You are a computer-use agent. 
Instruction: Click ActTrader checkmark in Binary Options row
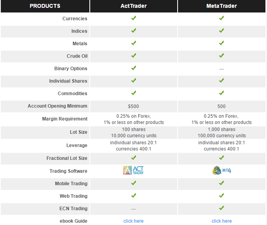[133, 68]
